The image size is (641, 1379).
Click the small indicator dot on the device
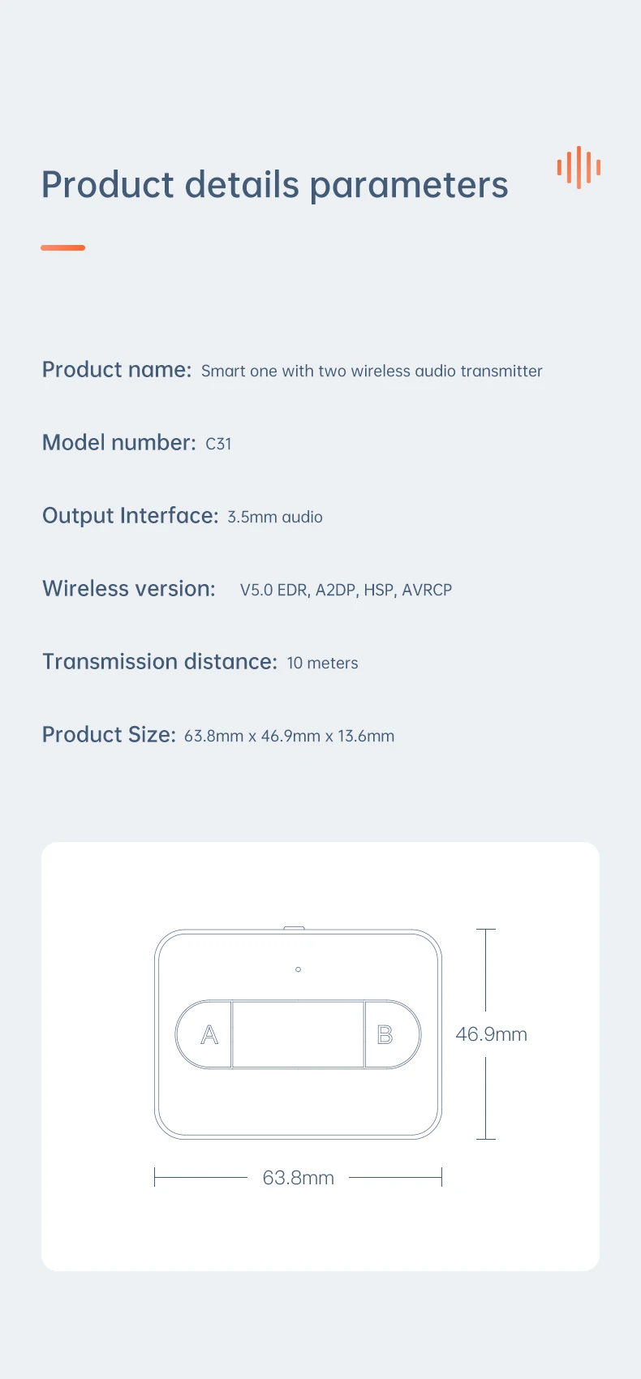(299, 969)
